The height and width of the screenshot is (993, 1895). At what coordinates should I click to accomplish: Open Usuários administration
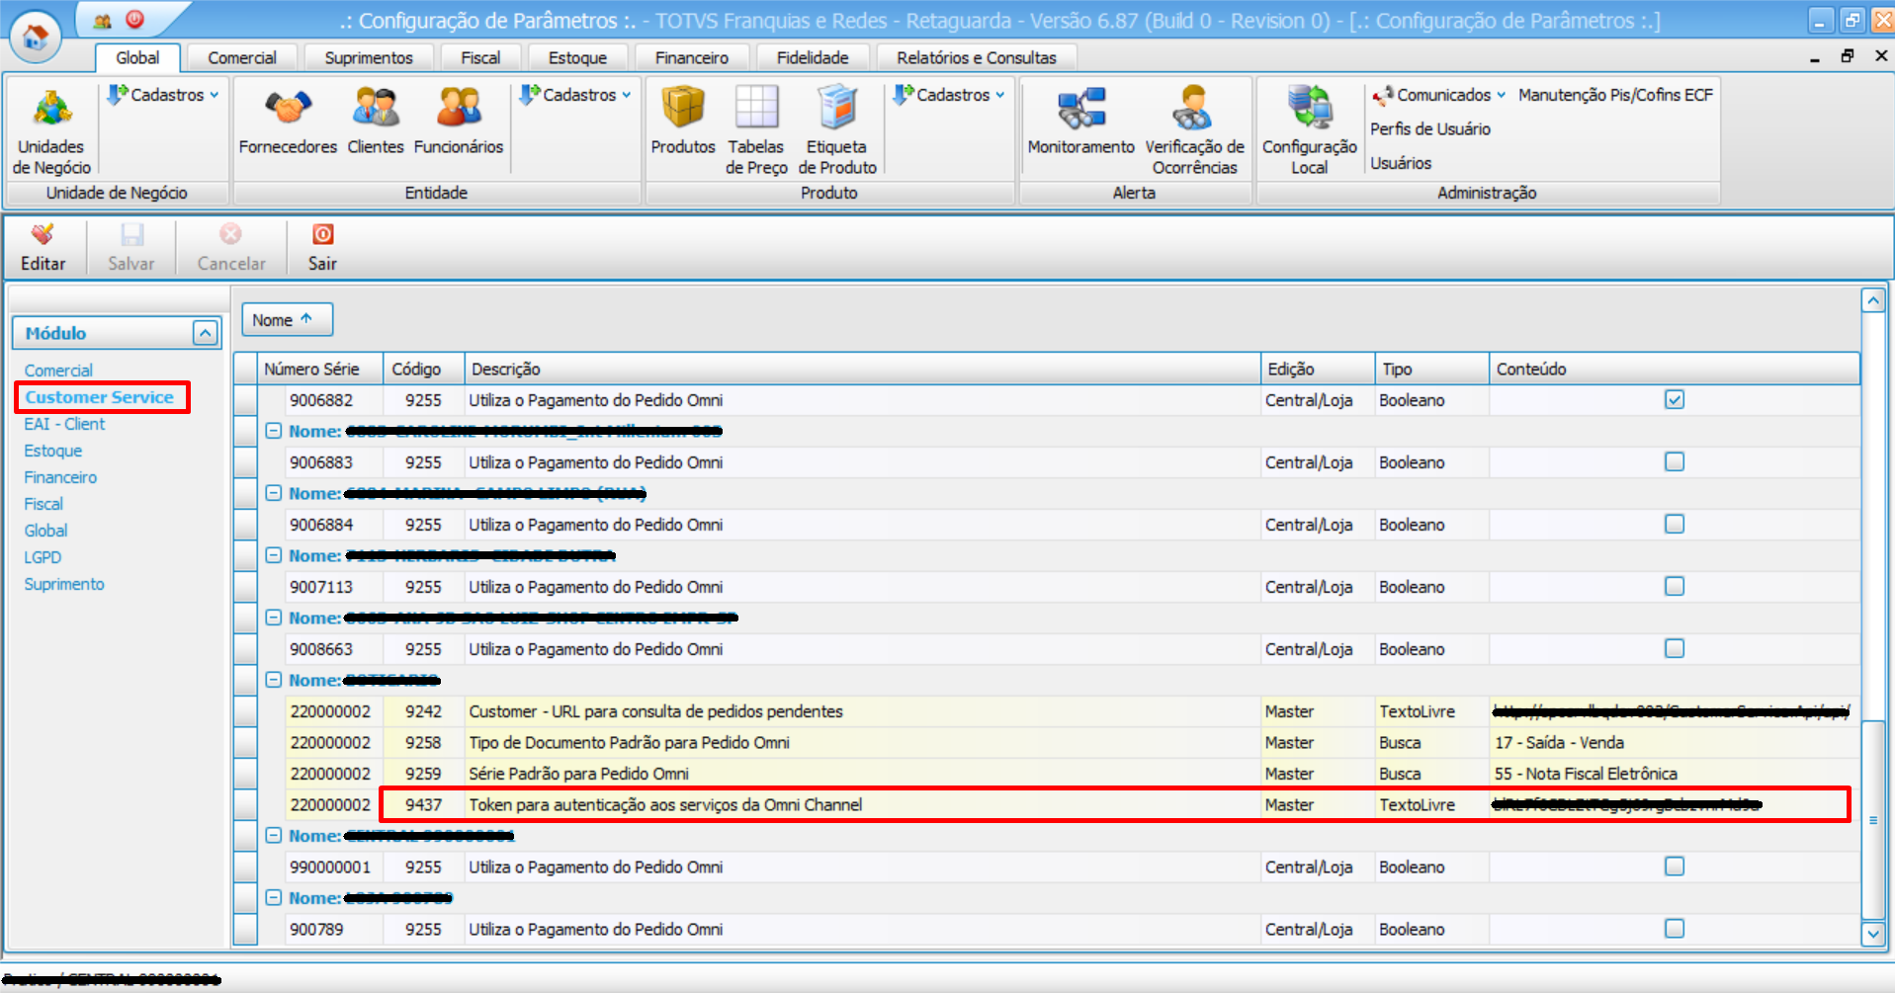[1401, 163]
